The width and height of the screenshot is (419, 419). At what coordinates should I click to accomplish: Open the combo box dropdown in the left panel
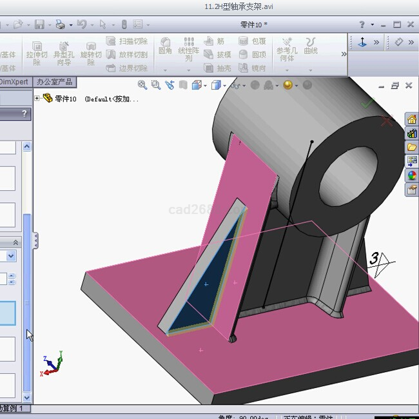[x=11, y=256]
